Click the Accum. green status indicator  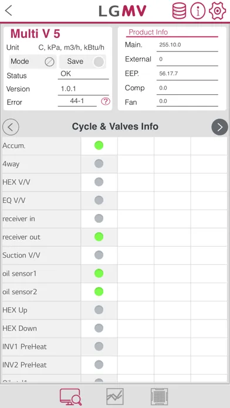(99, 145)
